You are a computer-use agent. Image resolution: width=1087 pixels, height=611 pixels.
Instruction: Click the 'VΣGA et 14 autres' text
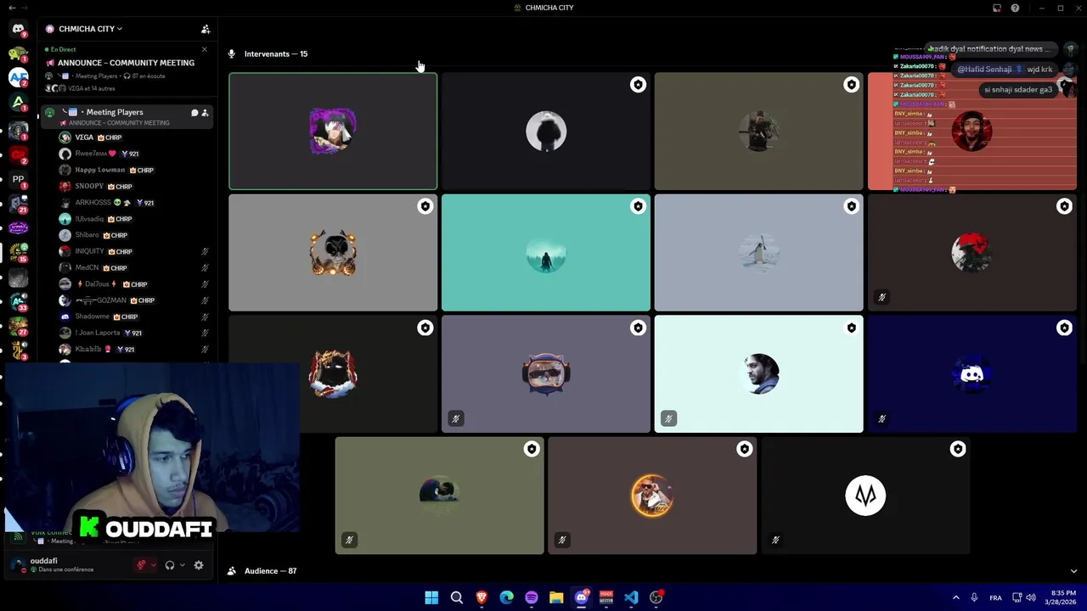92,88
